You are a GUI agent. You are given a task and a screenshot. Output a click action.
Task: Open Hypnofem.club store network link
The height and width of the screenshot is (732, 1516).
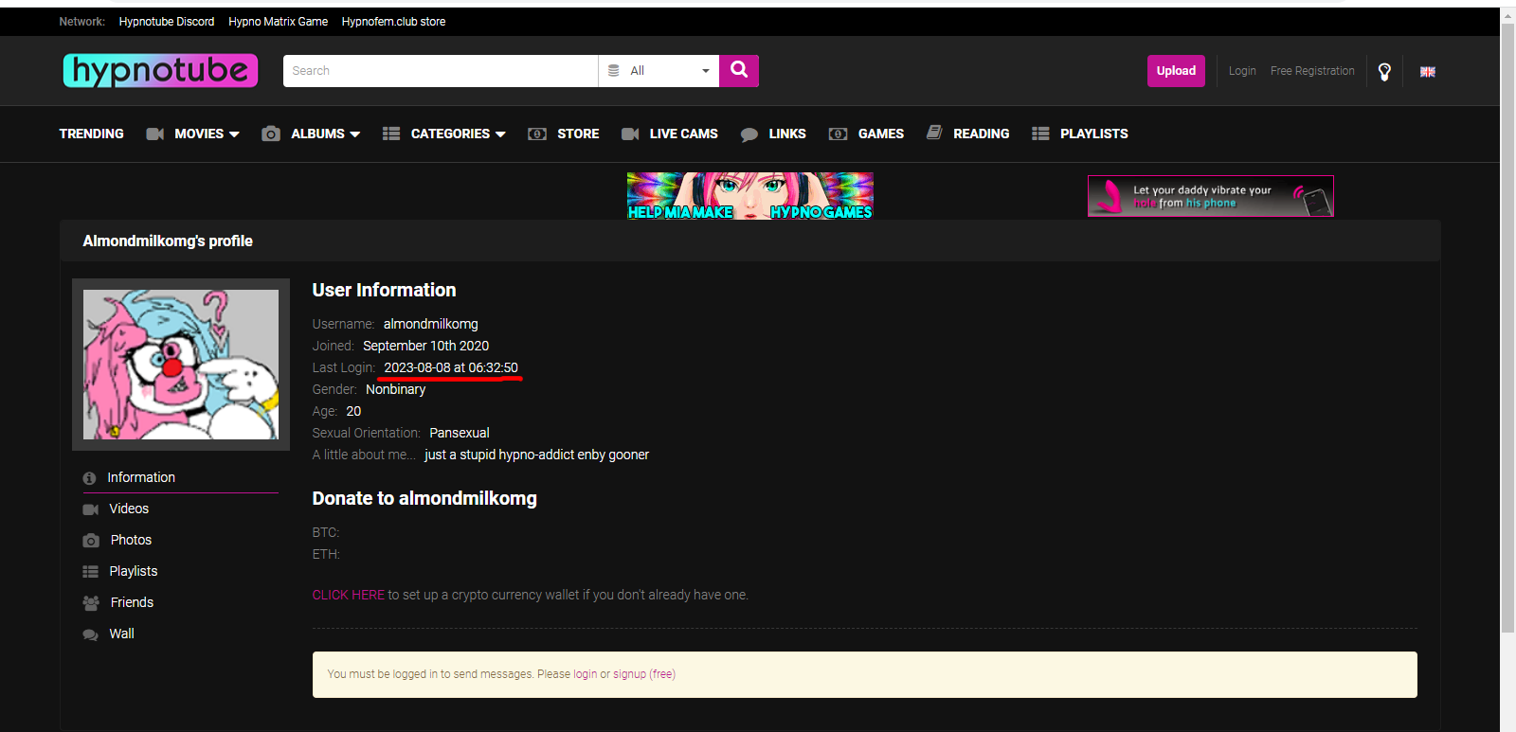tap(393, 22)
